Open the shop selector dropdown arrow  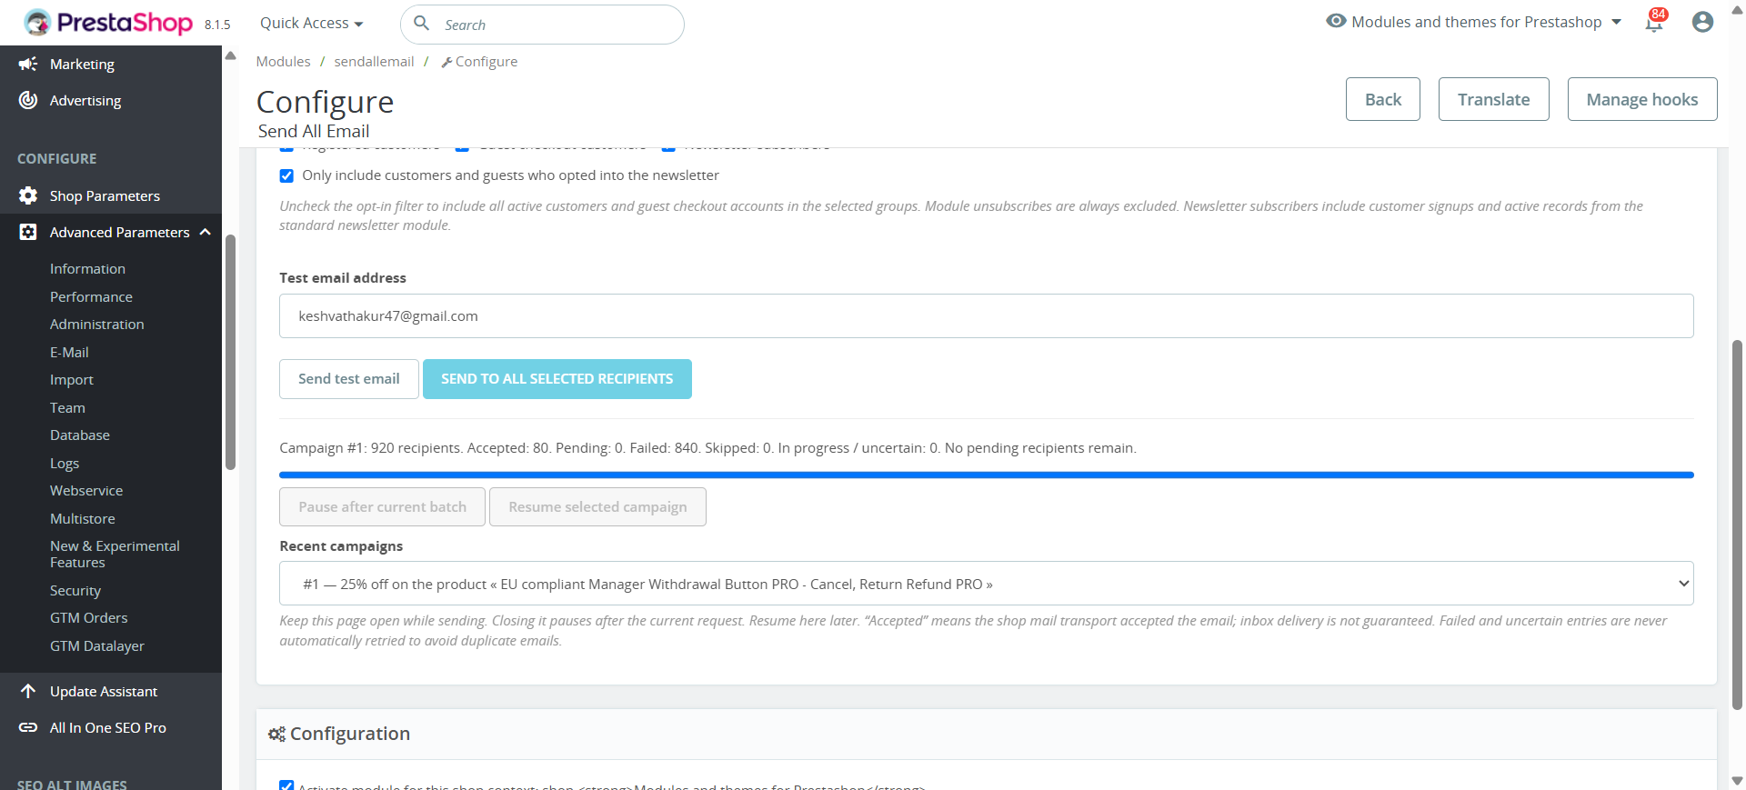coord(1616,22)
